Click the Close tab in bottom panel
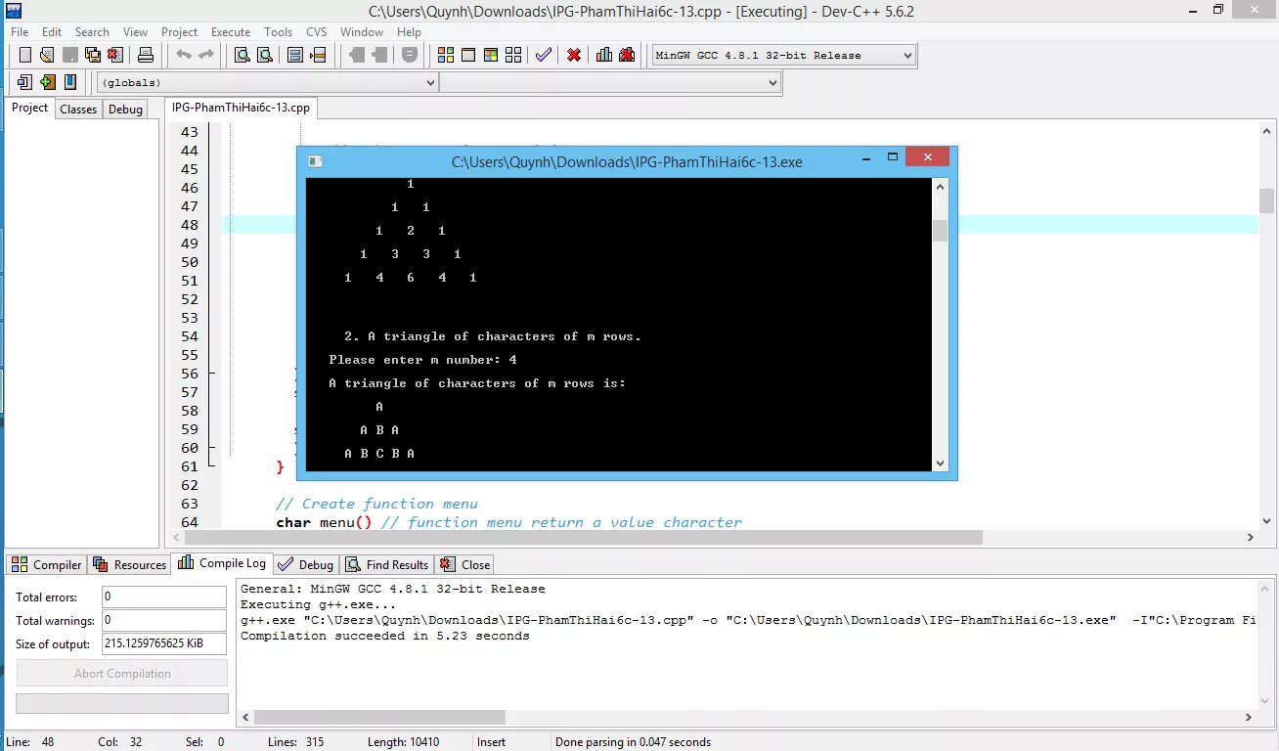 (465, 564)
